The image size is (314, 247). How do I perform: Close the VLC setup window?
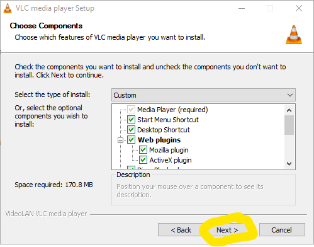(299, 8)
